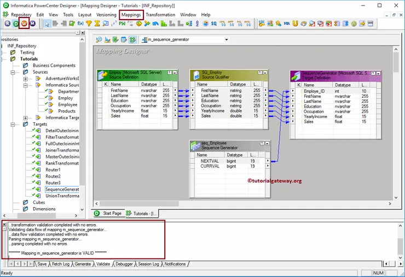This screenshot has width=405, height=277.
Task: Switch to the Generate output tab
Action: [x=83, y=264]
